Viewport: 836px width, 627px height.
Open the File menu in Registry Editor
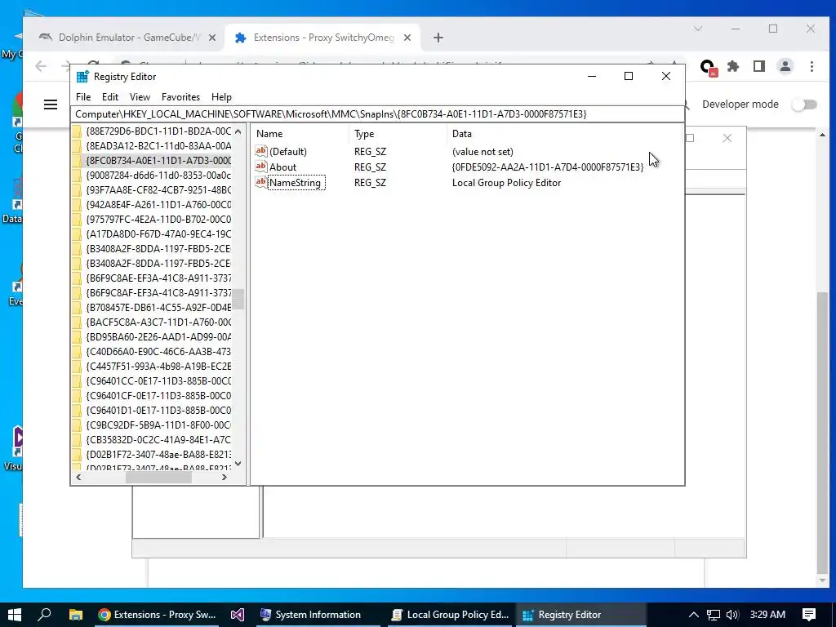83,97
